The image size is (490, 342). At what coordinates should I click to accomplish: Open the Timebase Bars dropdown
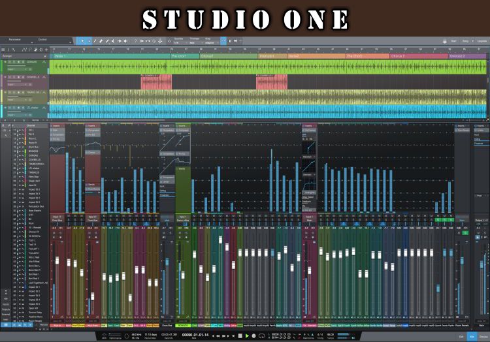click(x=195, y=42)
